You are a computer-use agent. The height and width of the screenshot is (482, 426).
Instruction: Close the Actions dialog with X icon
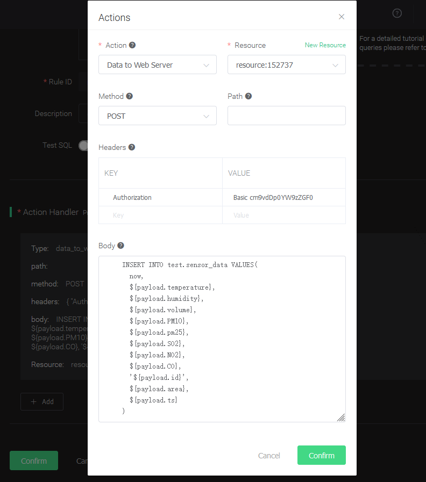point(342,17)
